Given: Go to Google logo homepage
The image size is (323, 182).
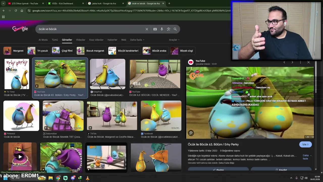Looking at the screenshot, I should 20,29.
